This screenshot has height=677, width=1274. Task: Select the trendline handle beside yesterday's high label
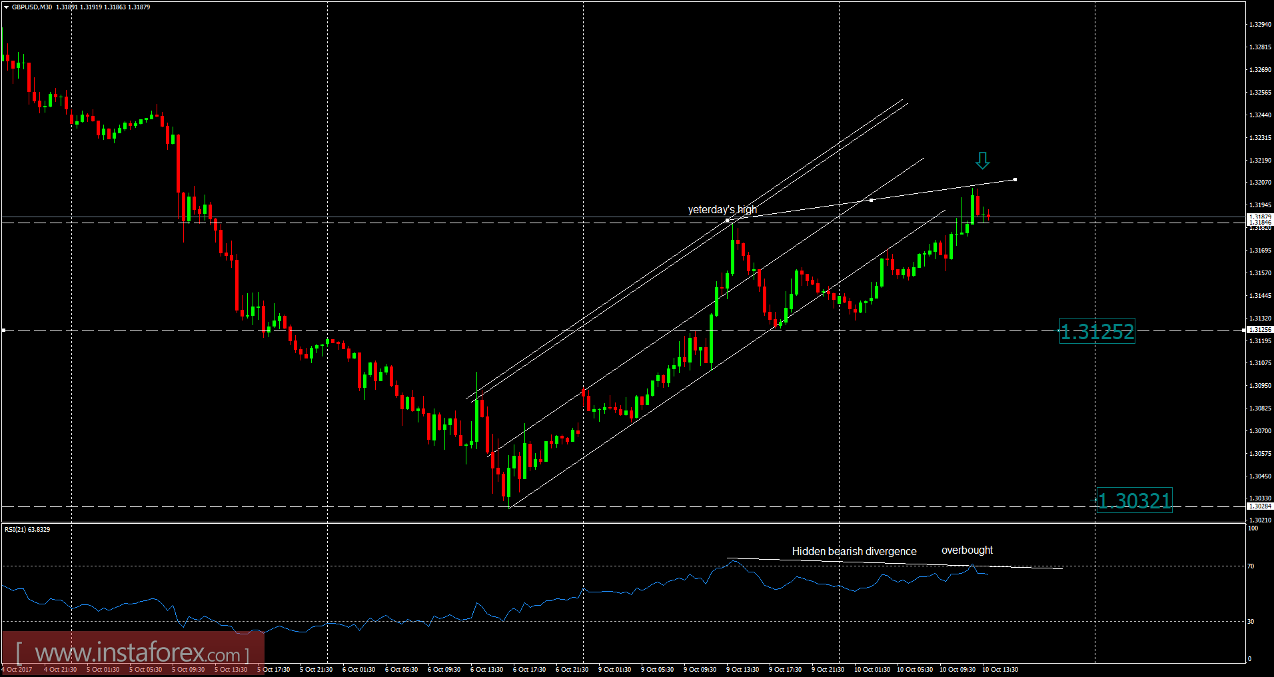(x=727, y=220)
